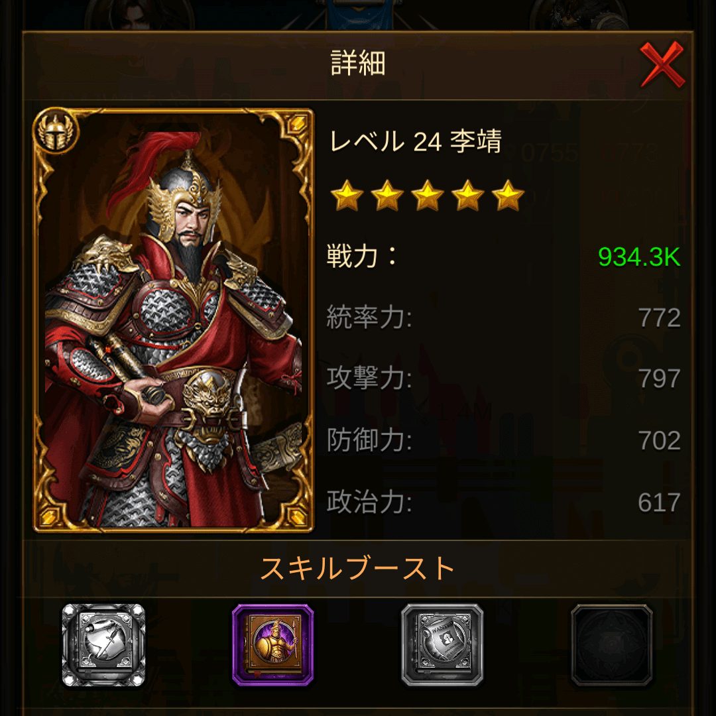716x716 pixels.
Task: Click the third gold star rating
Action: pos(428,196)
